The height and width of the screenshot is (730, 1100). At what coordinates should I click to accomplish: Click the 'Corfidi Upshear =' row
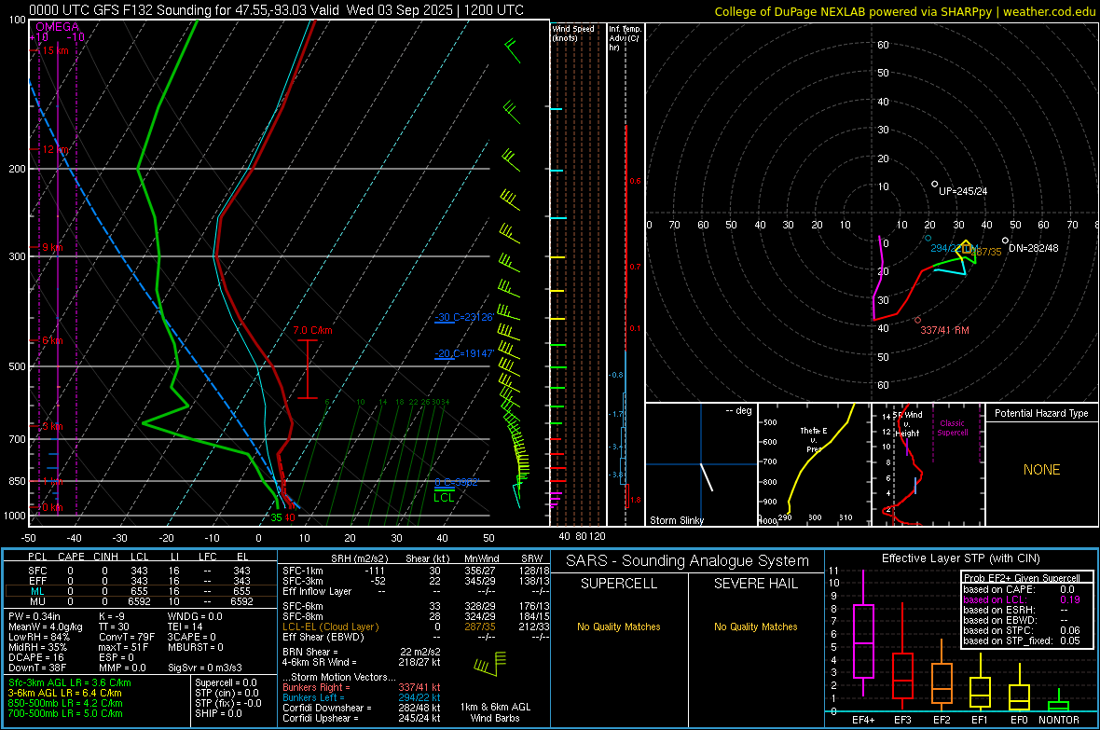362,718
